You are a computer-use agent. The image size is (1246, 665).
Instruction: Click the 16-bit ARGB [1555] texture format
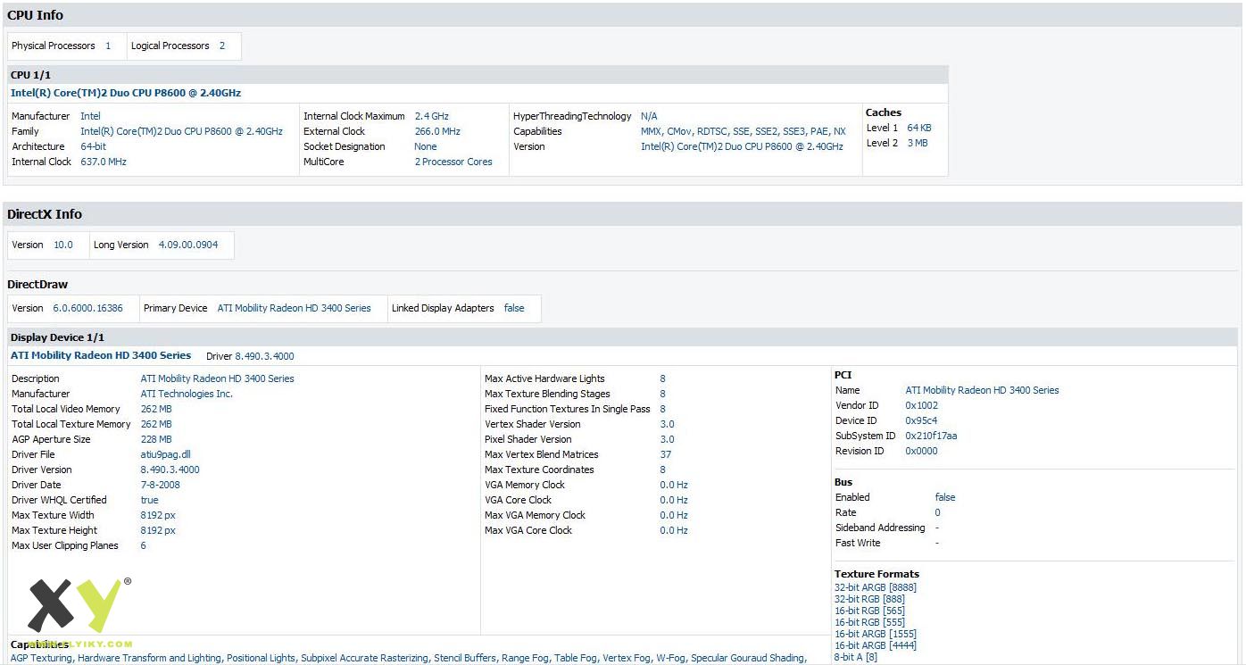pyautogui.click(x=876, y=634)
